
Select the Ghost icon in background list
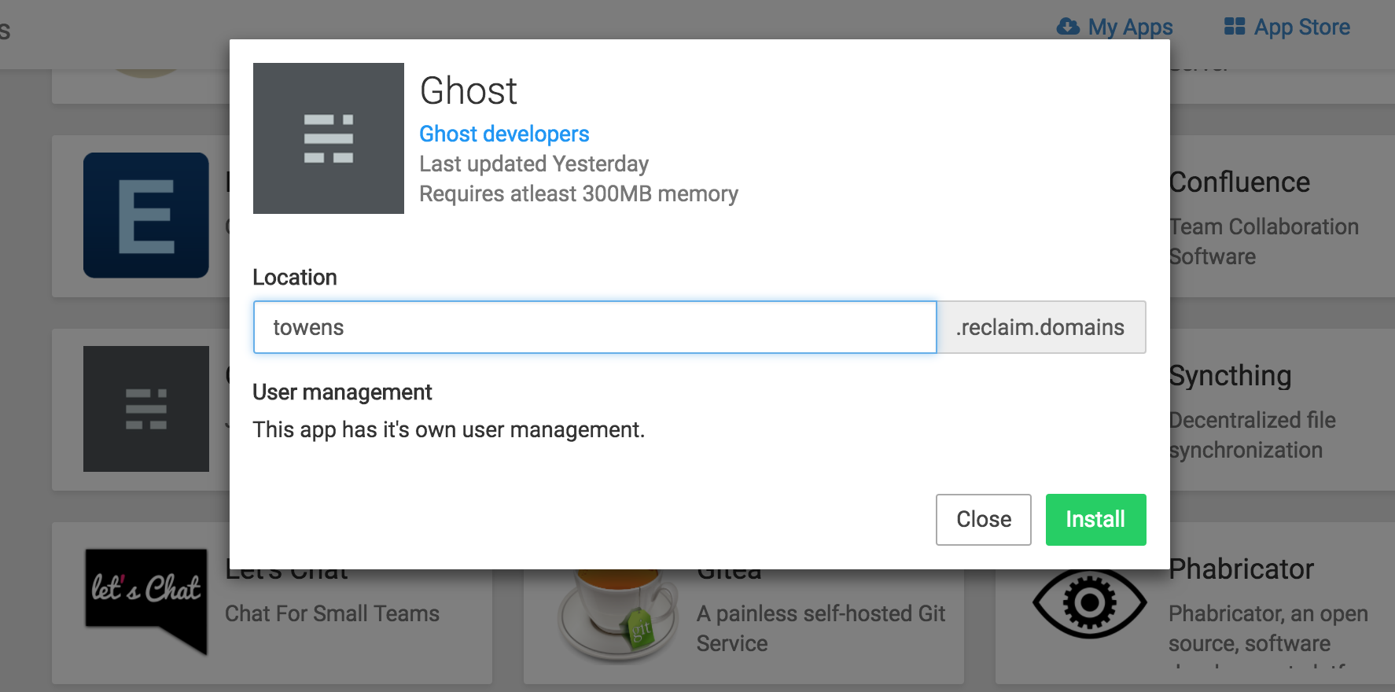(x=146, y=409)
